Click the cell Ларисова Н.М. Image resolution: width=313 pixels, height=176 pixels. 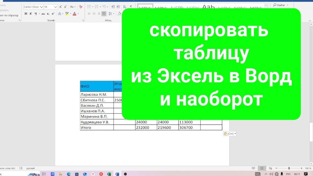[97, 94]
